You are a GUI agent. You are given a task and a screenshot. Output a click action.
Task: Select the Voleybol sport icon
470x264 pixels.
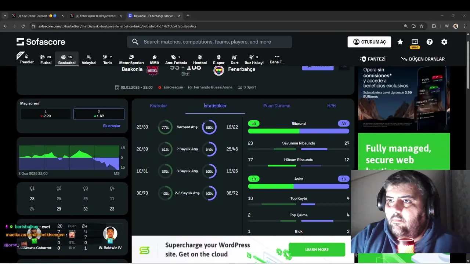point(89,59)
